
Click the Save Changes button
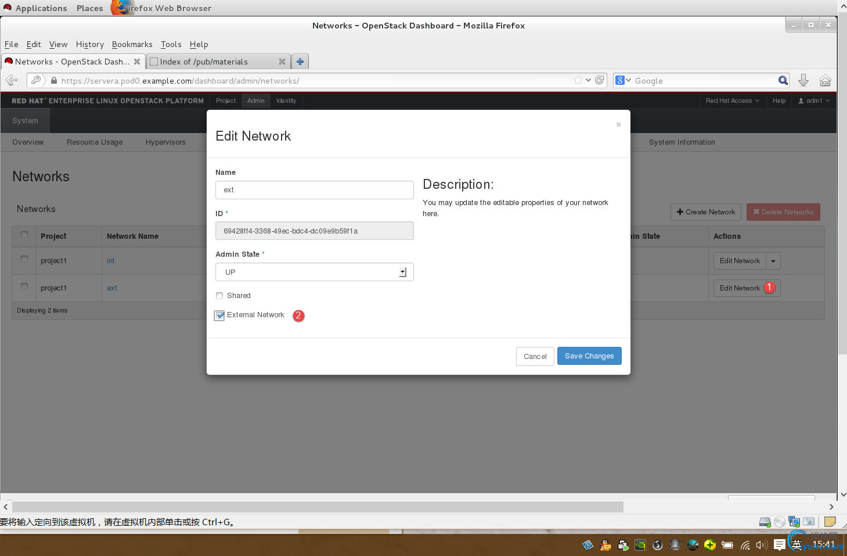pos(589,356)
